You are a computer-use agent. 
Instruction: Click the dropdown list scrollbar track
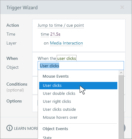pos(121,107)
